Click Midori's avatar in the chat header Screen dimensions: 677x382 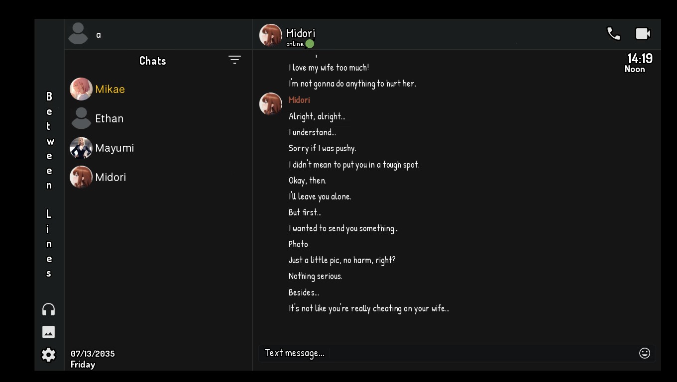coord(271,35)
